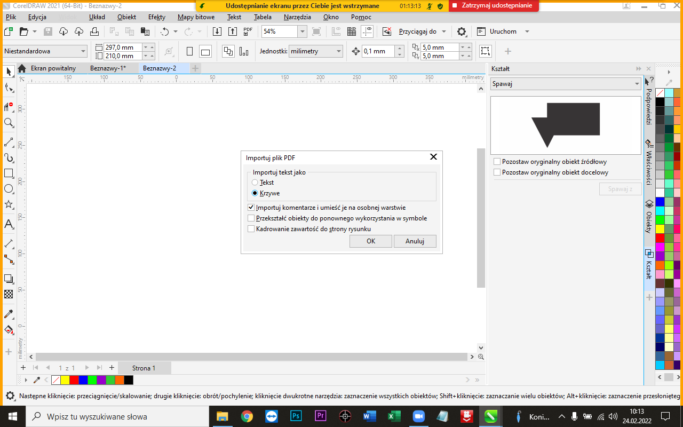Switch to the Beznazwy-1* document tab
683x427 pixels.
108,68
